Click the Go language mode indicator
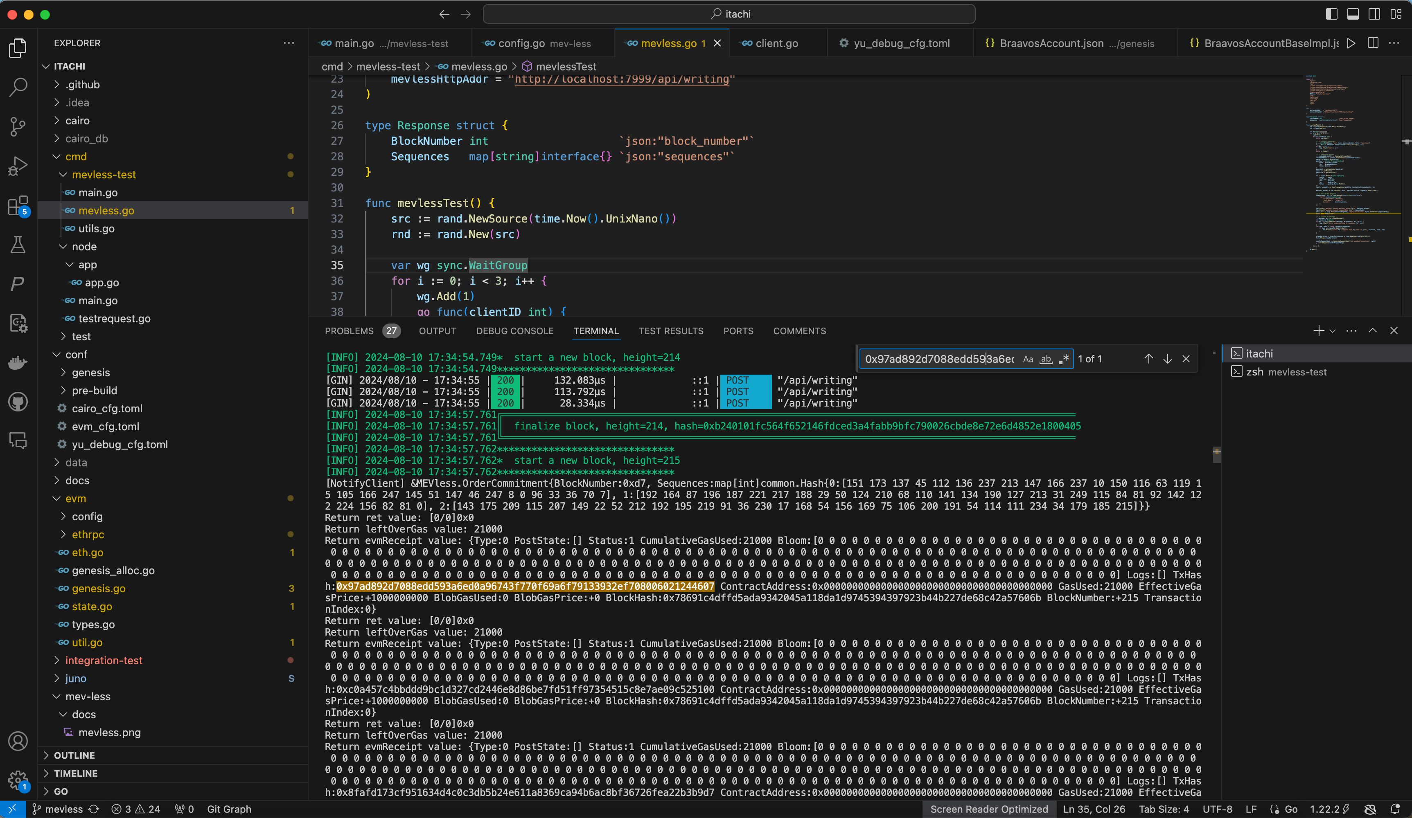Image resolution: width=1412 pixels, height=818 pixels. coord(1290,809)
